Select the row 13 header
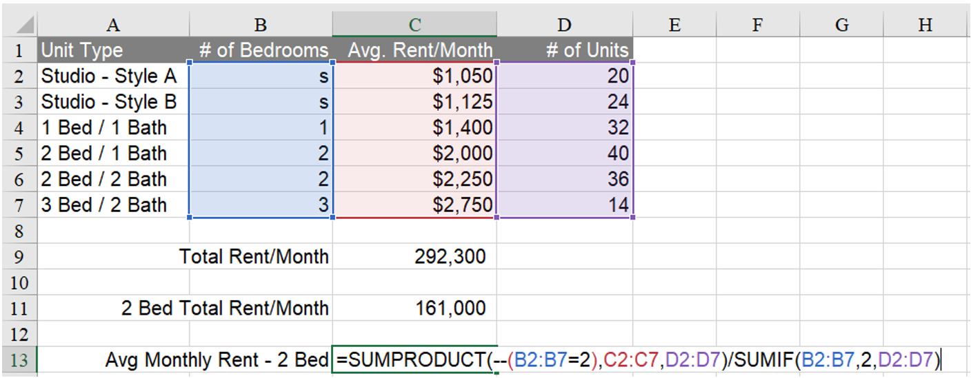 tap(19, 361)
